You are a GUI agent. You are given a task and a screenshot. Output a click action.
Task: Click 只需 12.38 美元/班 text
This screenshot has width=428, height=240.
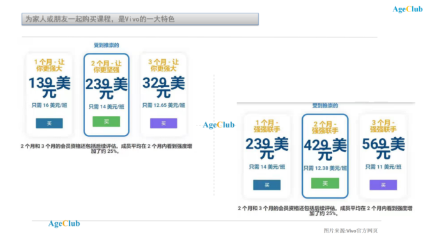[x=325, y=168]
